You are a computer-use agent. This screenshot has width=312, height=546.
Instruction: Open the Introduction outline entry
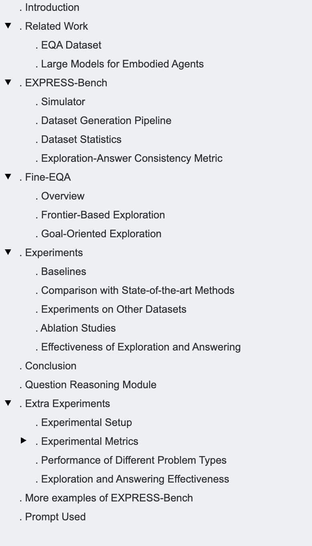[52, 7]
